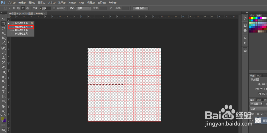Screen dimensions: 267x133
Task: Select the Gradient tool
Action: click(3, 72)
